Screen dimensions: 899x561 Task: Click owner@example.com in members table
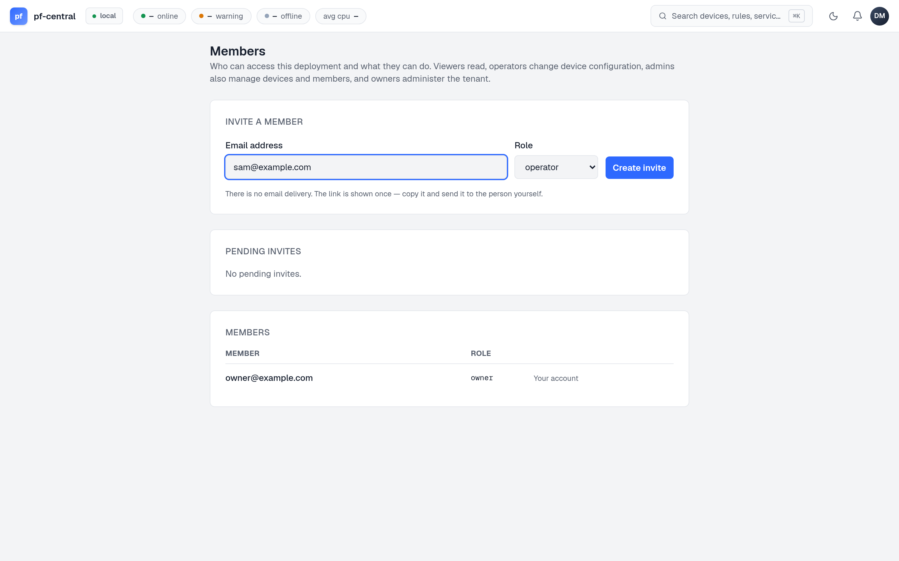click(x=269, y=378)
